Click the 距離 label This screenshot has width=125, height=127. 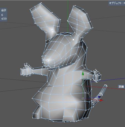[121, 87]
